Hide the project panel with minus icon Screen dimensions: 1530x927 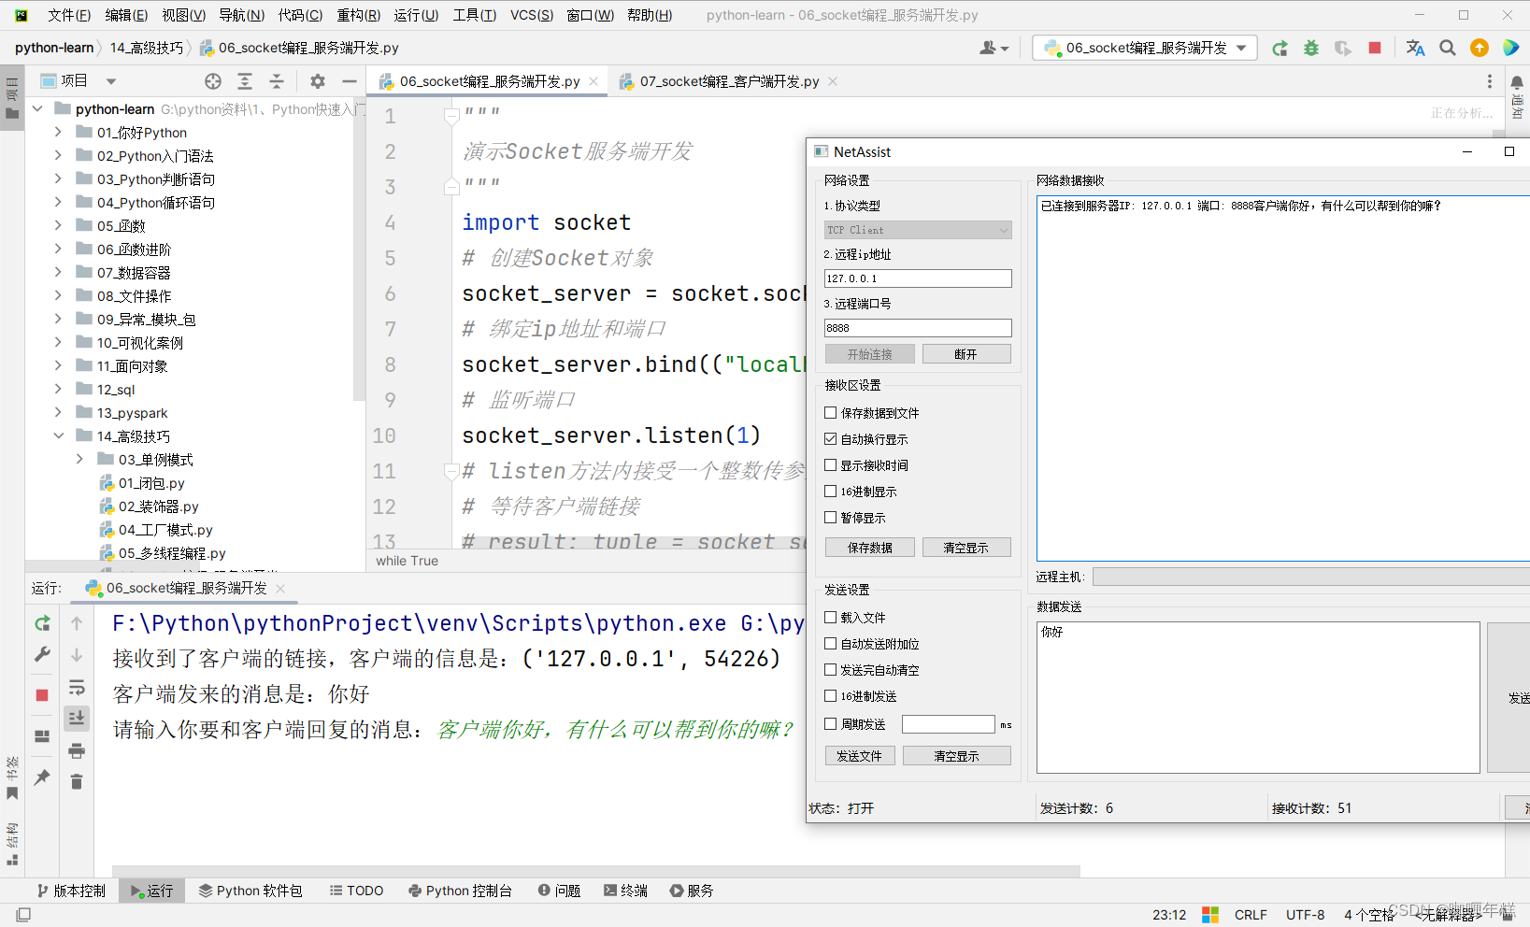pos(349,81)
